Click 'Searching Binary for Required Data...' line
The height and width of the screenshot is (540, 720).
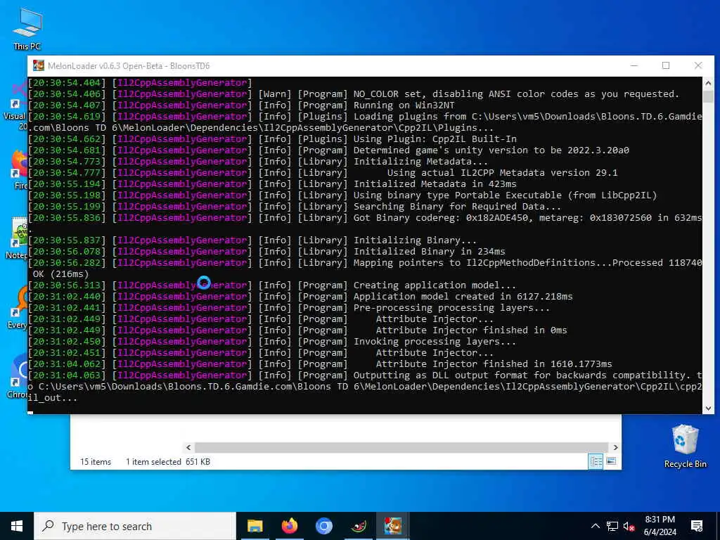[295, 206]
